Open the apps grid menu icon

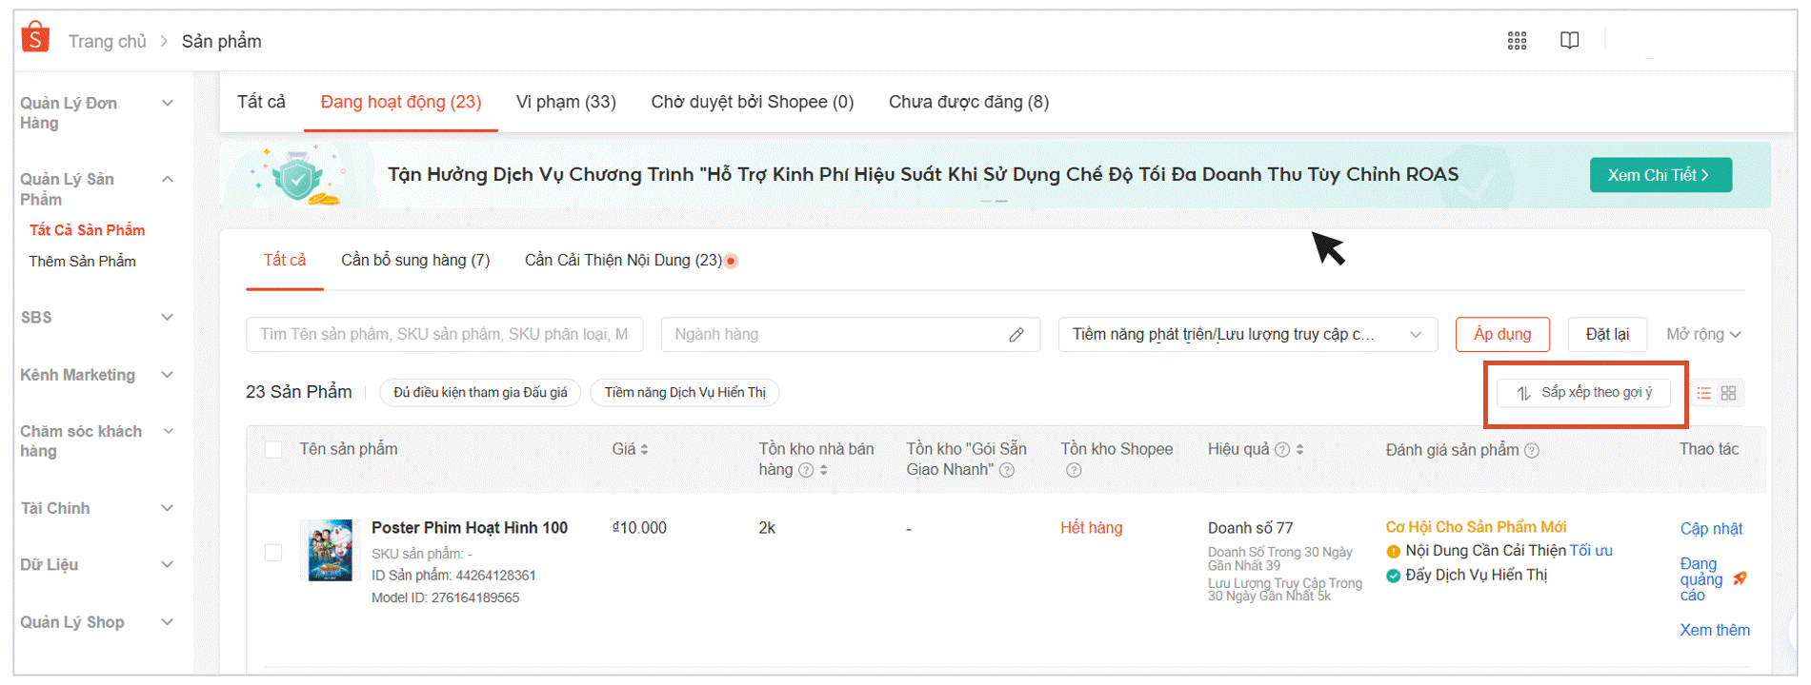click(1517, 40)
